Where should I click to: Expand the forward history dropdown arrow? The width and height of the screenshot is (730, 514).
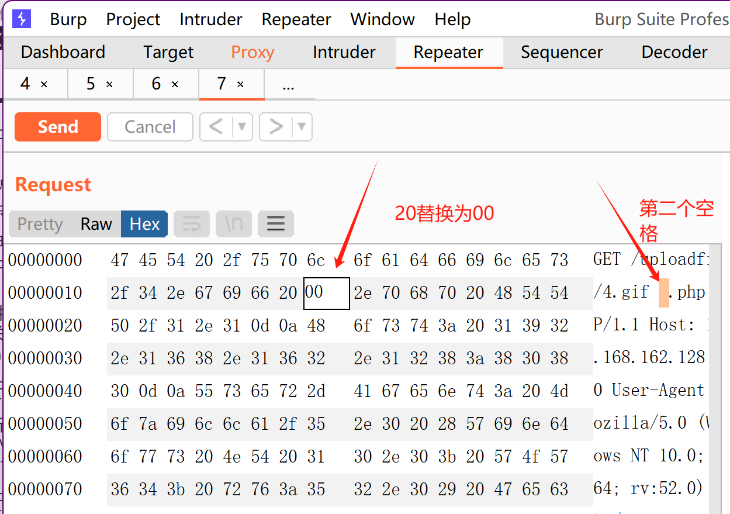302,127
